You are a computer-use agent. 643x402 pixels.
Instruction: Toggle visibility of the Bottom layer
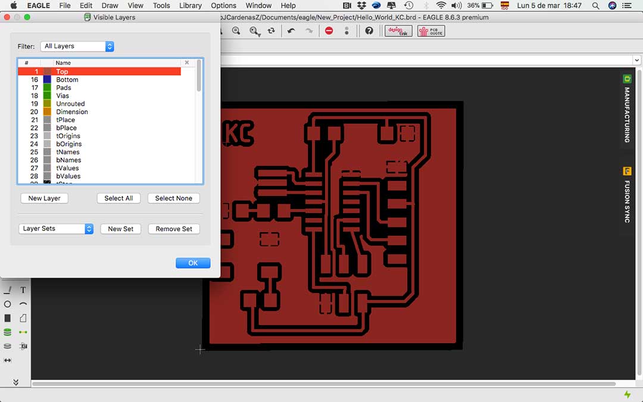(67, 80)
